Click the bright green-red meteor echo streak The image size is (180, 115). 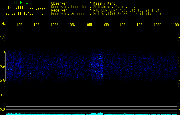[x=12, y=65]
